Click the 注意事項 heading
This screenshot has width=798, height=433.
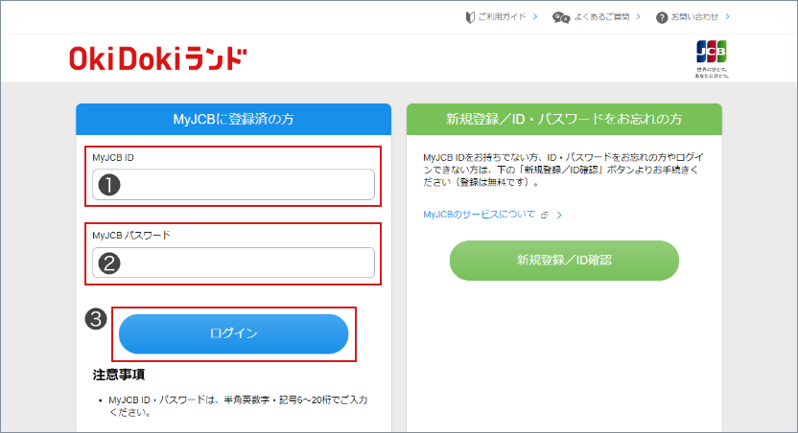click(119, 375)
